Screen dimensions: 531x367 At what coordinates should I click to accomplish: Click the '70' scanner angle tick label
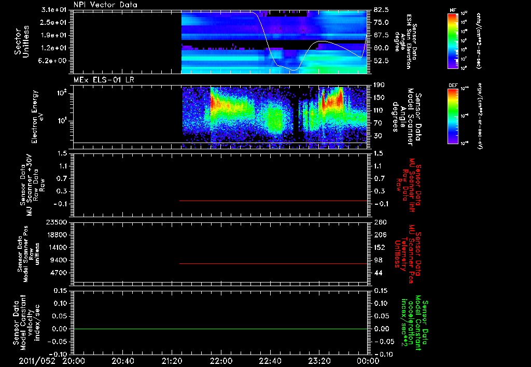(378, 123)
